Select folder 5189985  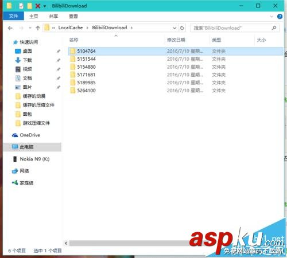(x=86, y=83)
